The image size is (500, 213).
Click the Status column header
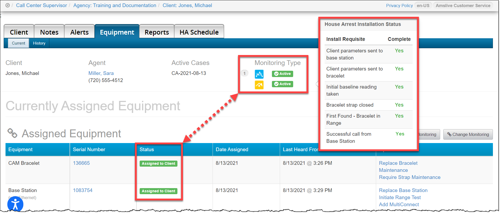click(x=147, y=150)
